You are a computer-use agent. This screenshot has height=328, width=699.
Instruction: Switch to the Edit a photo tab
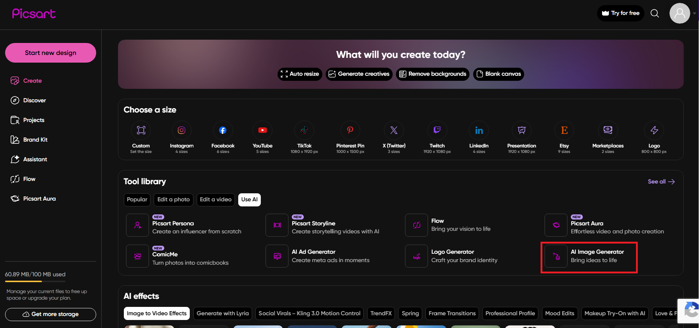pos(173,199)
